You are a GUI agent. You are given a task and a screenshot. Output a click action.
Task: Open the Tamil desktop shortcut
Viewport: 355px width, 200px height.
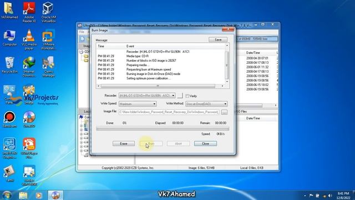pyautogui.click(x=9, y=174)
